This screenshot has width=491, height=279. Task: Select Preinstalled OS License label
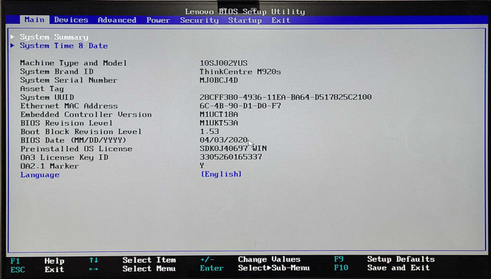tap(76, 149)
